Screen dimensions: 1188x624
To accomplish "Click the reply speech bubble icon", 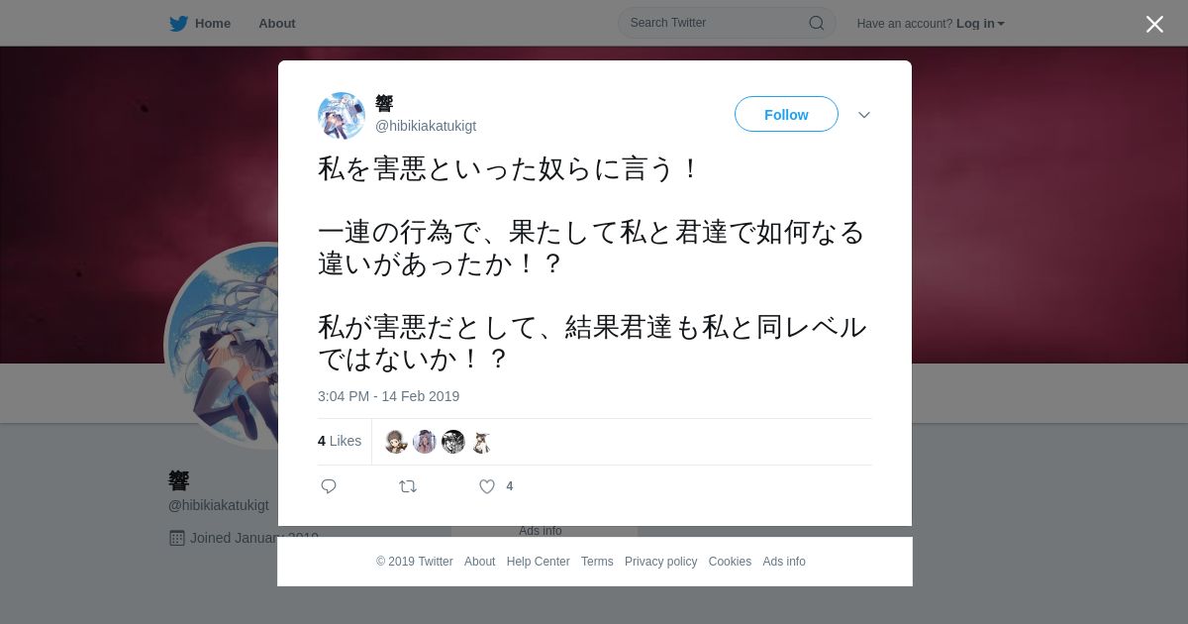I will 329,486.
